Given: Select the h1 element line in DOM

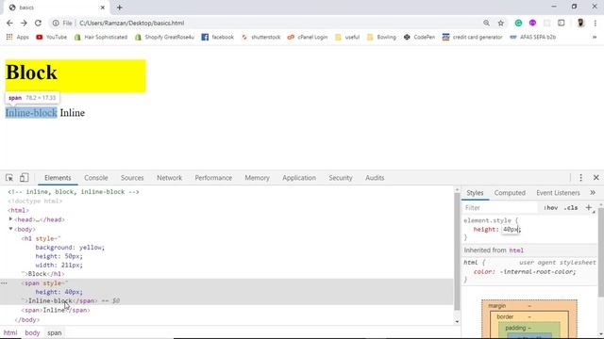Looking at the screenshot, I should point(41,238).
